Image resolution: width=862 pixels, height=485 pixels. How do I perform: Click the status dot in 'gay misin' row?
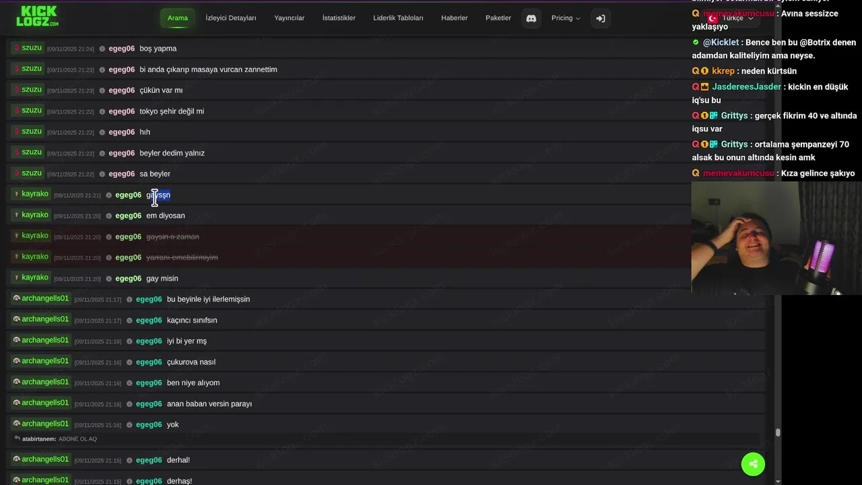[x=109, y=278]
